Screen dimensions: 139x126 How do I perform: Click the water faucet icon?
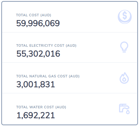[x=124, y=109]
